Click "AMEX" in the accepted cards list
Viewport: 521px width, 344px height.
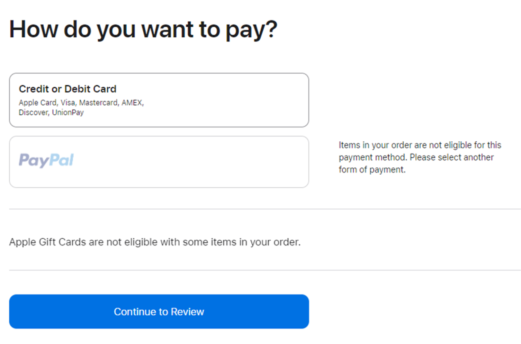pos(132,103)
